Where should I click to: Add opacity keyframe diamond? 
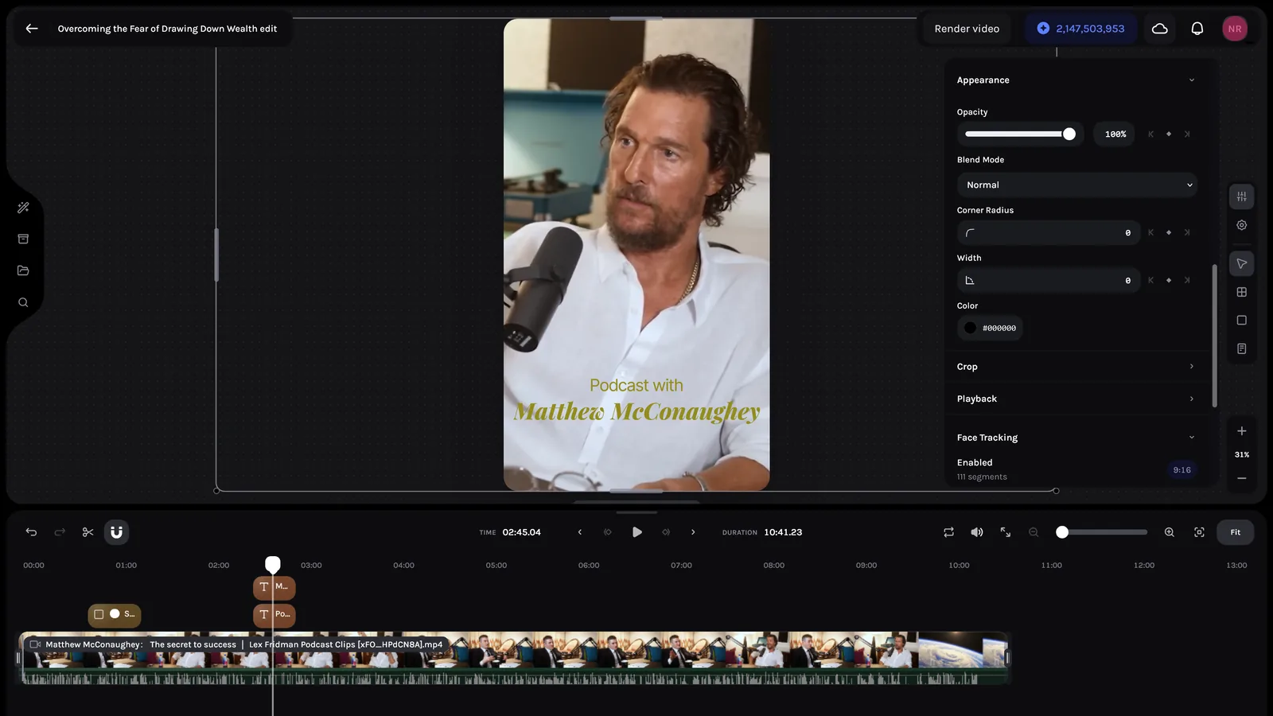[1169, 134]
